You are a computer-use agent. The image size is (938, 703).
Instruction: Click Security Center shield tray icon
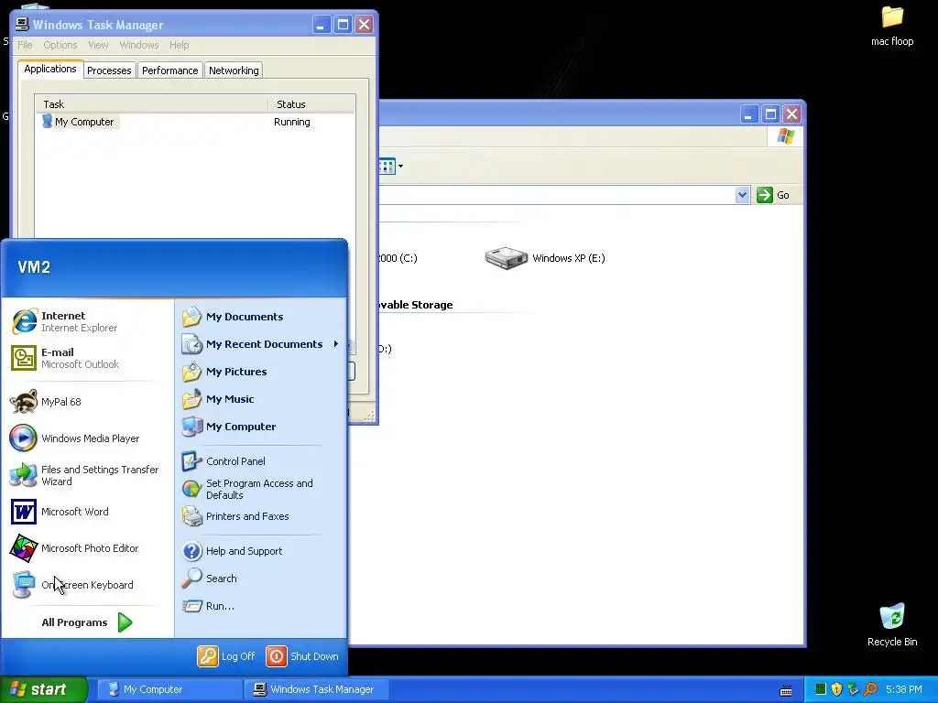click(836, 689)
